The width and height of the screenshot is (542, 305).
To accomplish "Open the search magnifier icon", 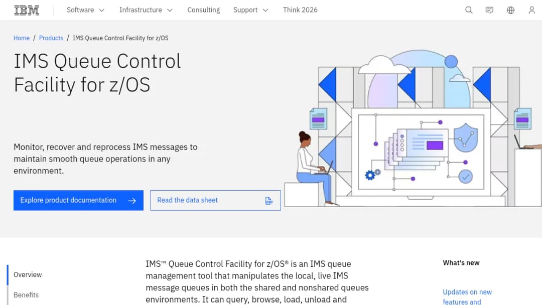I will tap(469, 10).
